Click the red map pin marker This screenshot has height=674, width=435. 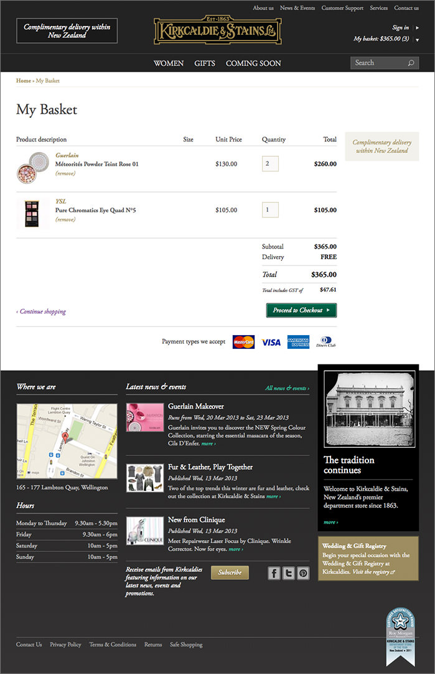tap(65, 437)
